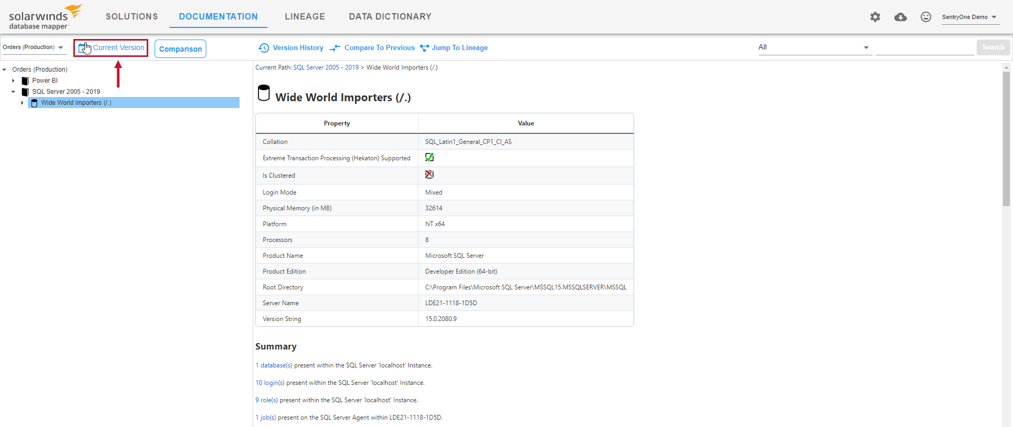Click the Current Version button
The height and width of the screenshot is (427, 1013).
click(111, 48)
